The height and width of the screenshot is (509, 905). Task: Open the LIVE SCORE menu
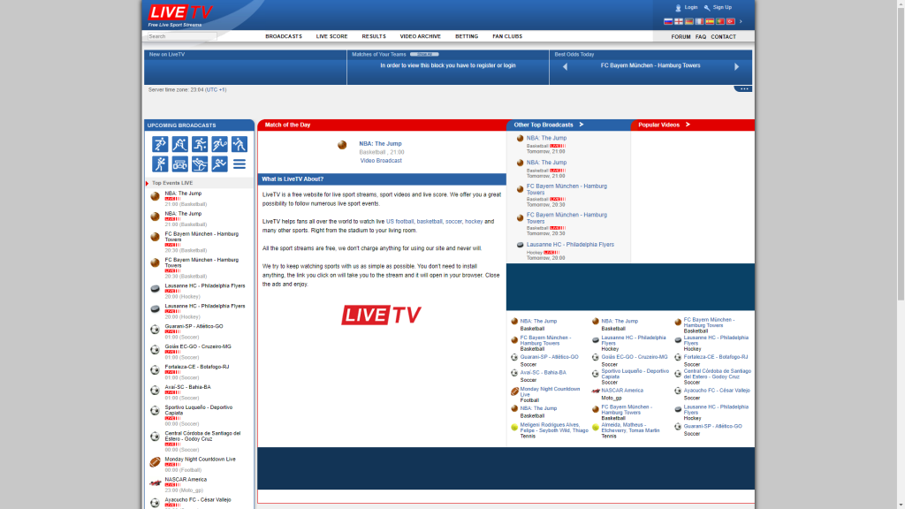coord(332,36)
